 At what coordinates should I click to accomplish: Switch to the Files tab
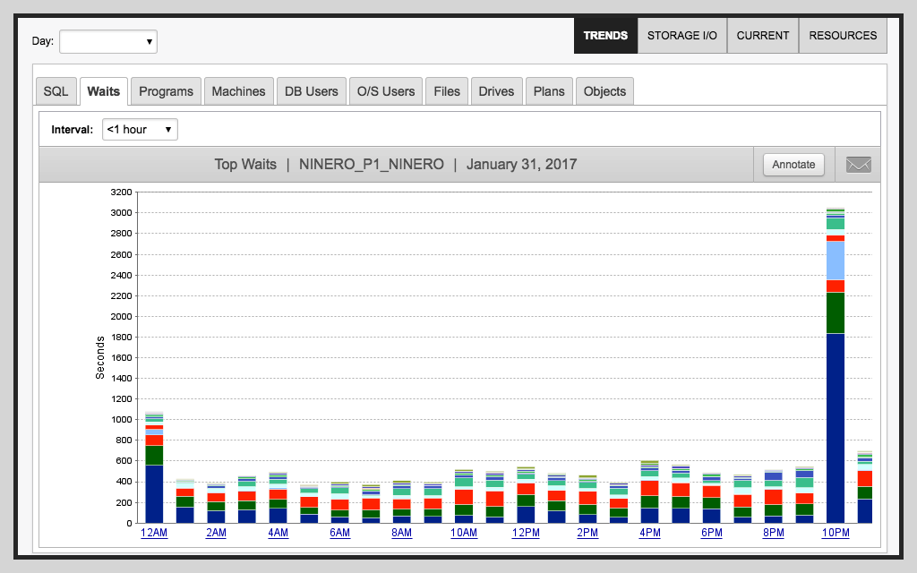[446, 90]
